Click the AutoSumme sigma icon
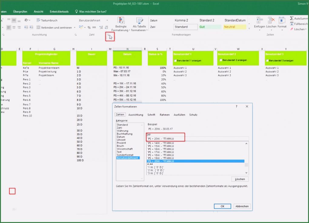 click(x=292, y=18)
